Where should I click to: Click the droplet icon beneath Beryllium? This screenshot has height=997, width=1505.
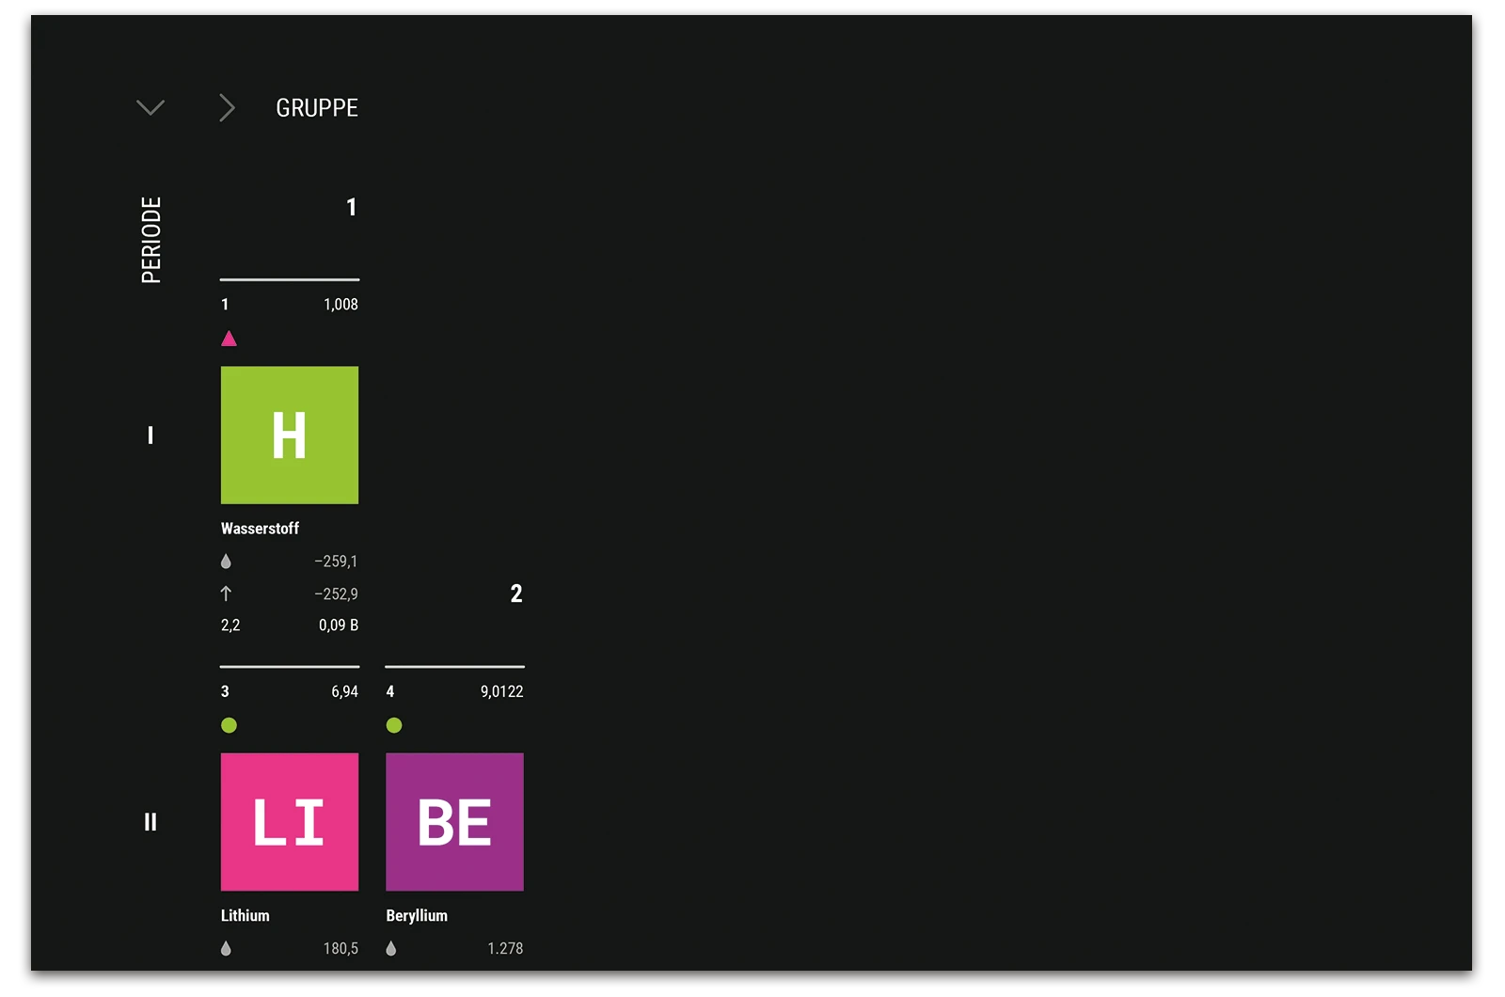pos(391,948)
